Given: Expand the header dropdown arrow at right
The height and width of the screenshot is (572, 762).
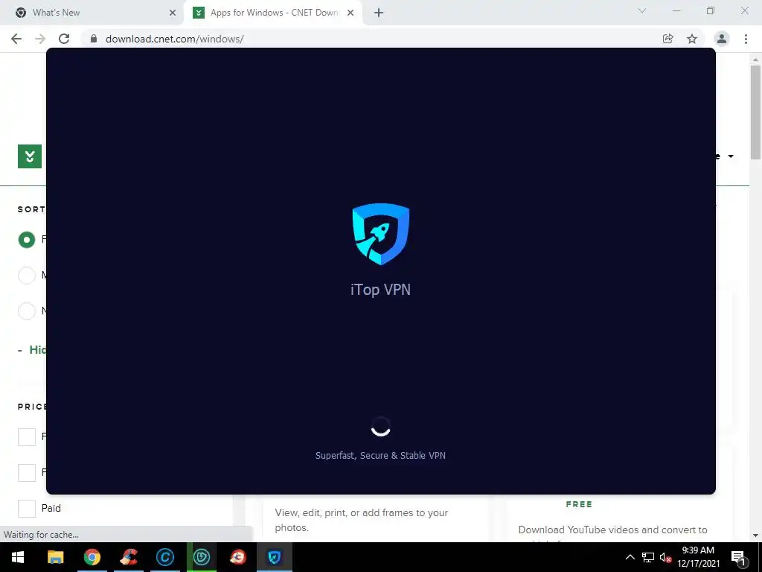Looking at the screenshot, I should tap(731, 156).
